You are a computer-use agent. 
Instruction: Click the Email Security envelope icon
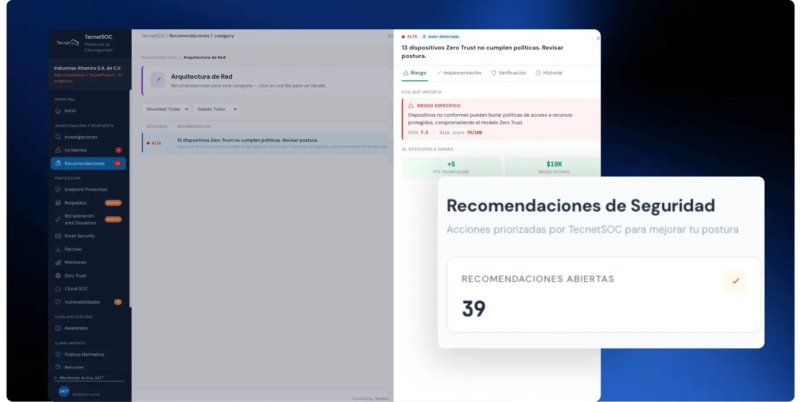(58, 236)
